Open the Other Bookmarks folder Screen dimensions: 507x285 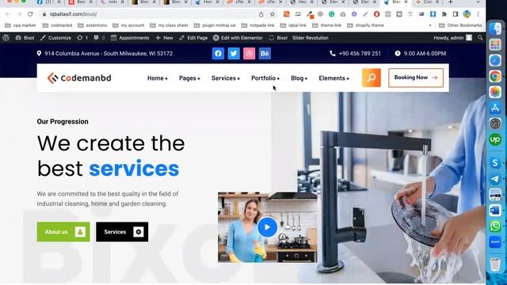pos(460,25)
